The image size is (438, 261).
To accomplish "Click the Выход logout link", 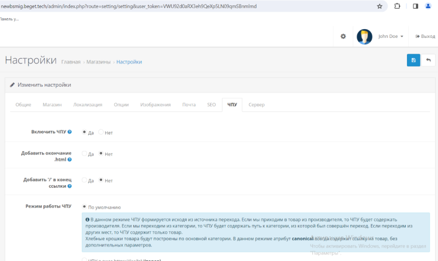I will 425,36.
